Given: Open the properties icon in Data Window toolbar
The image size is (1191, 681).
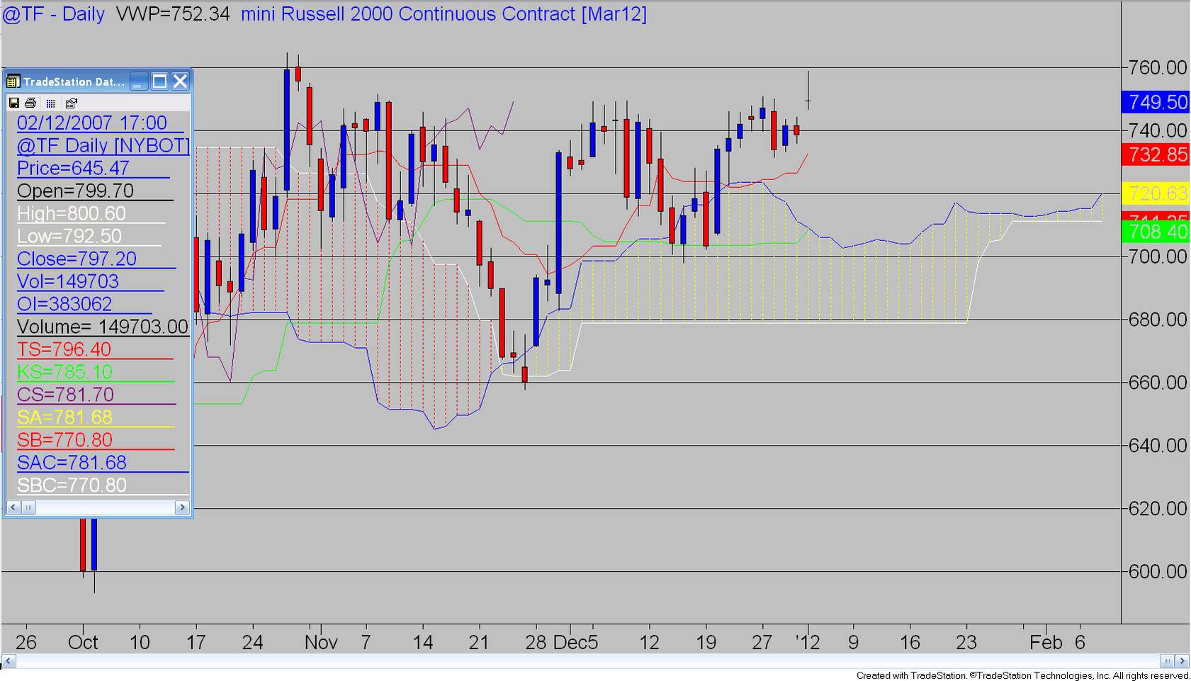Looking at the screenshot, I should coord(71,103).
